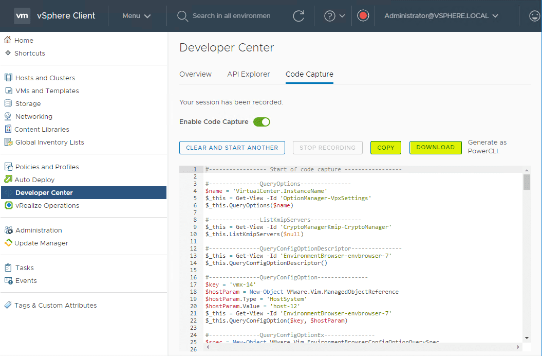Click the Download button
This screenshot has height=356, width=542.
click(435, 148)
